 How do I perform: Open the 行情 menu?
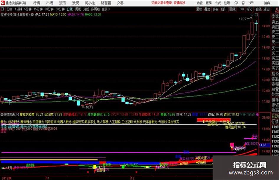37,3
